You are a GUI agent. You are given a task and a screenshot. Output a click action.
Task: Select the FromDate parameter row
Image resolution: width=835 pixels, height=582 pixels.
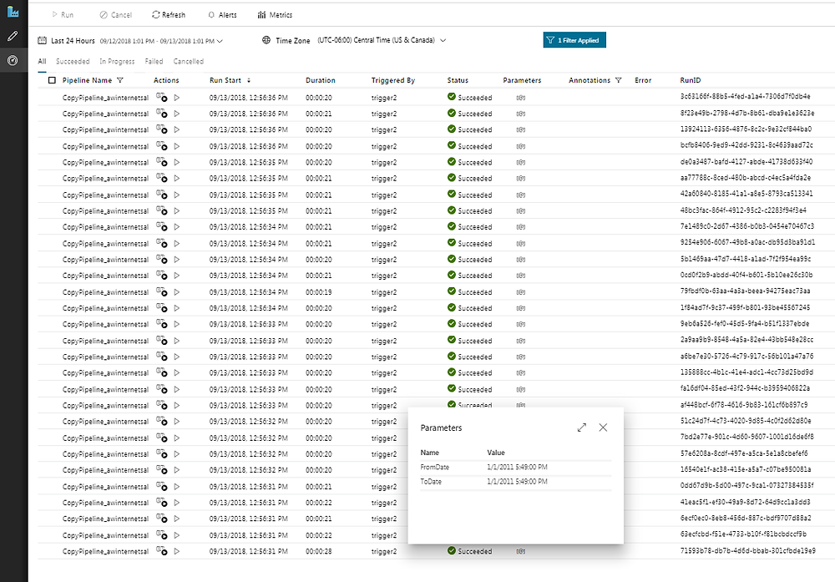515,467
